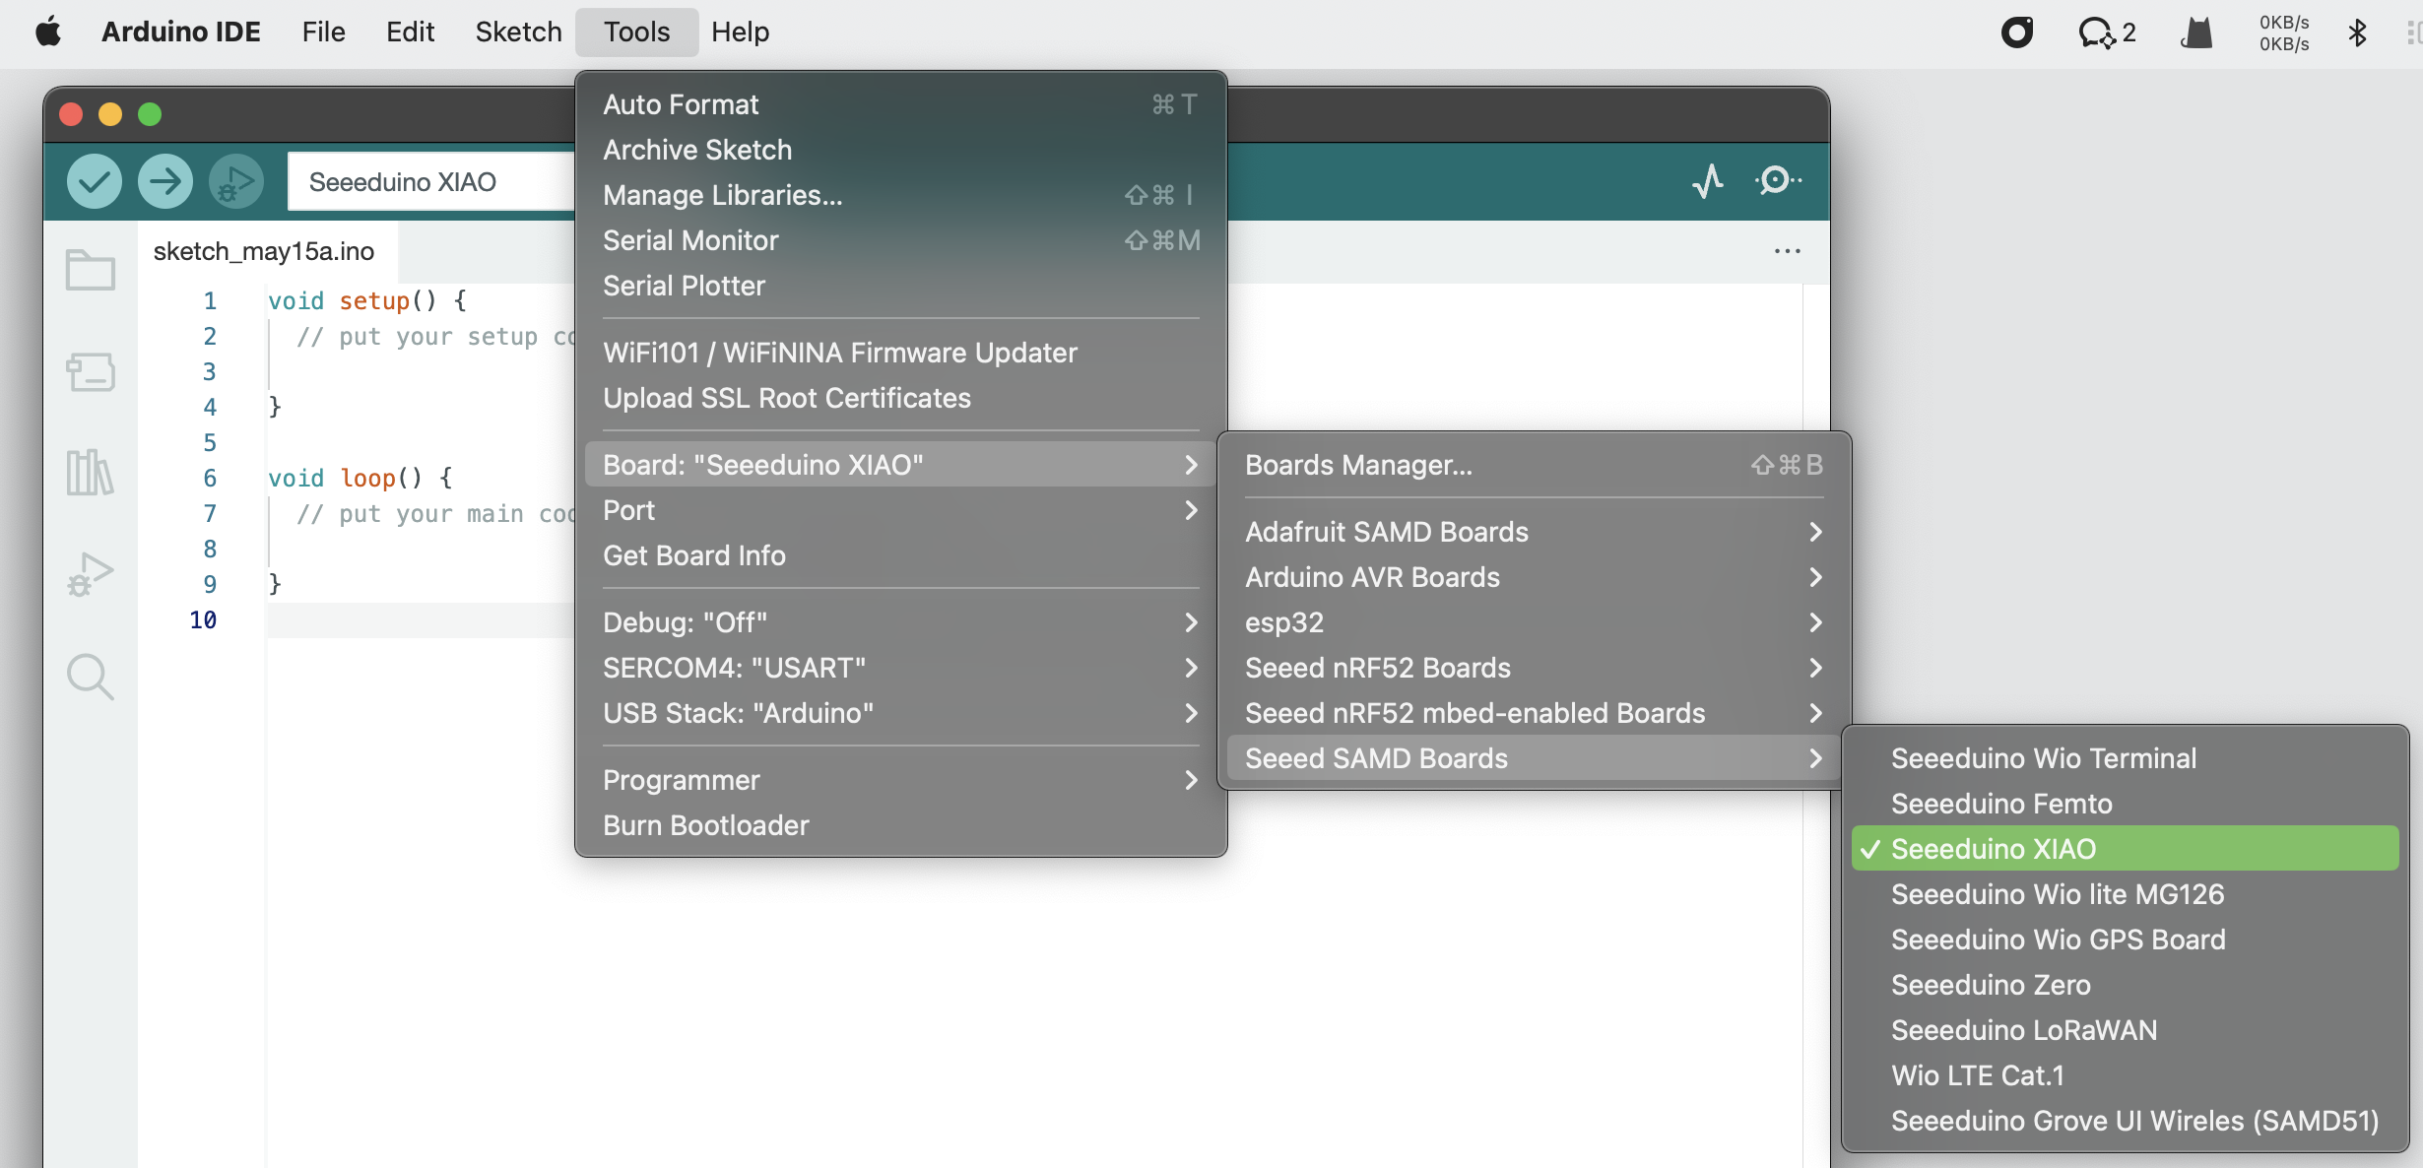Viewport: 2423px width, 1168px height.
Task: Click the Bluetooth icon in menu bar
Action: pos(2357,32)
